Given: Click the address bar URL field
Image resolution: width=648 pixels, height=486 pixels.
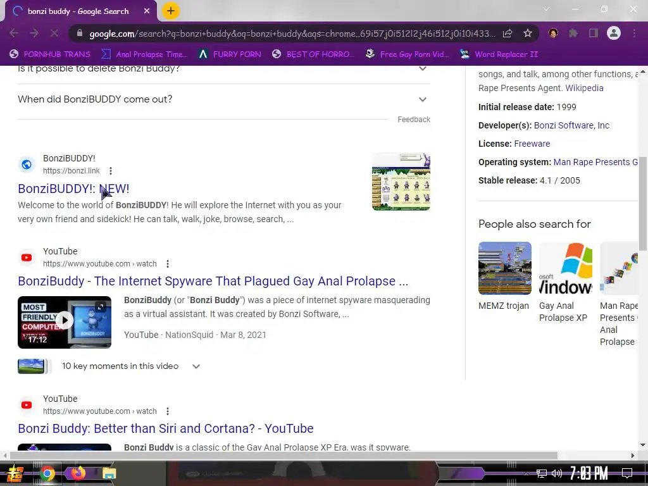Looking at the screenshot, I should pos(292,34).
